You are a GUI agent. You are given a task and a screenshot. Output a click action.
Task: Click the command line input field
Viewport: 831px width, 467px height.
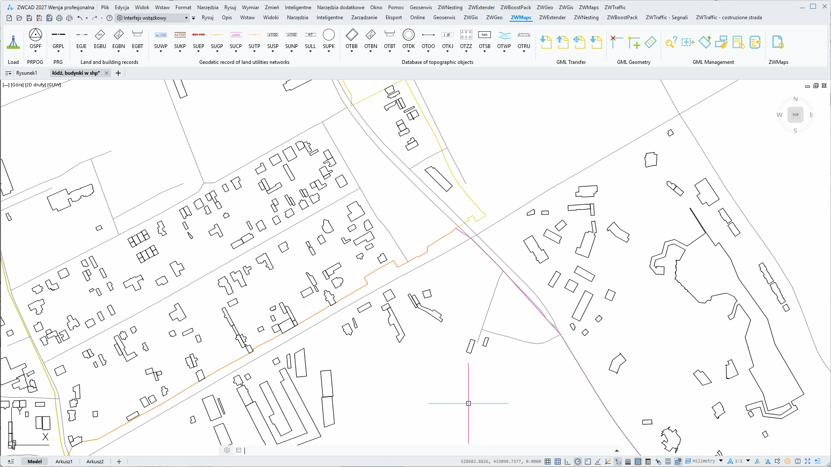pos(428,450)
